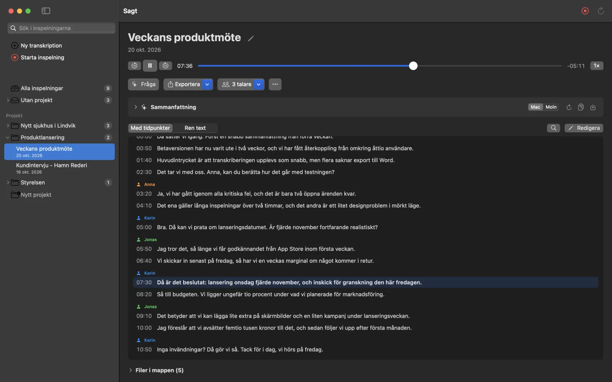Save the summary with the download icon
The width and height of the screenshot is (612, 382).
point(593,107)
